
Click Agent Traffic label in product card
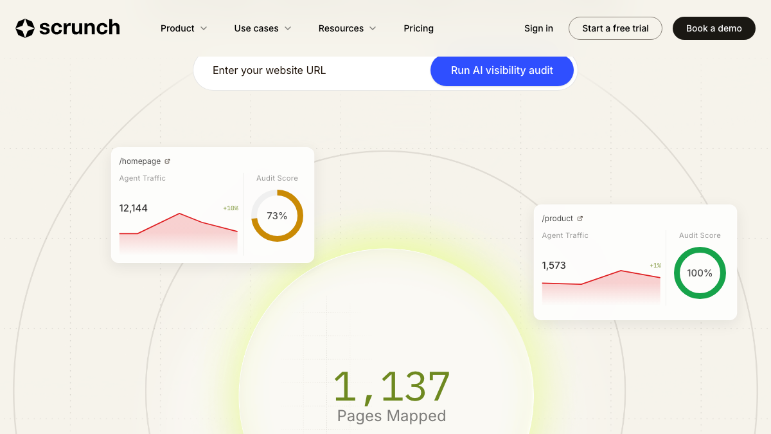pyautogui.click(x=565, y=235)
